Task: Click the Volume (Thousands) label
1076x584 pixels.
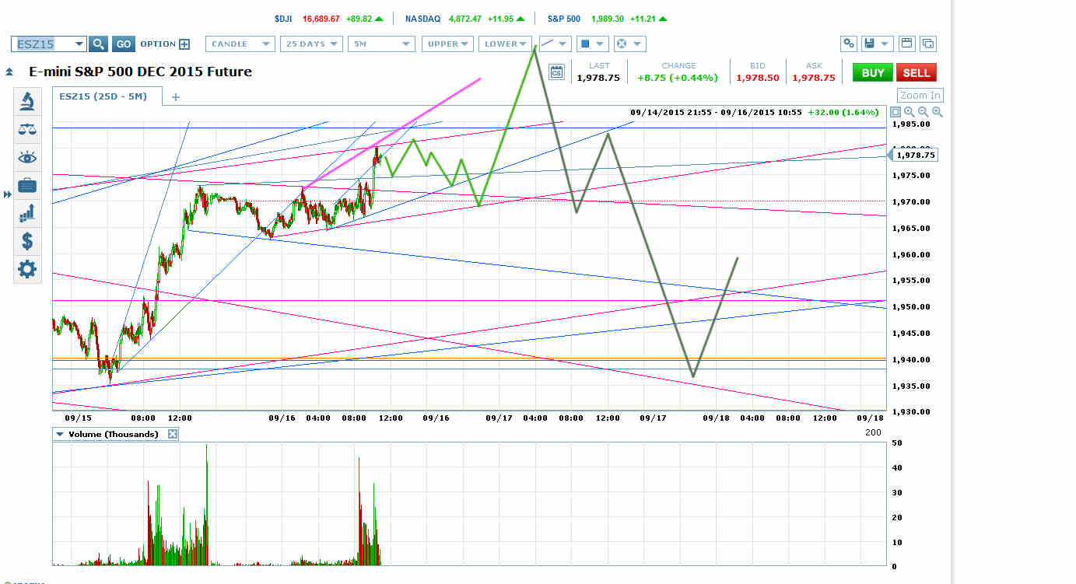Action: click(x=114, y=434)
